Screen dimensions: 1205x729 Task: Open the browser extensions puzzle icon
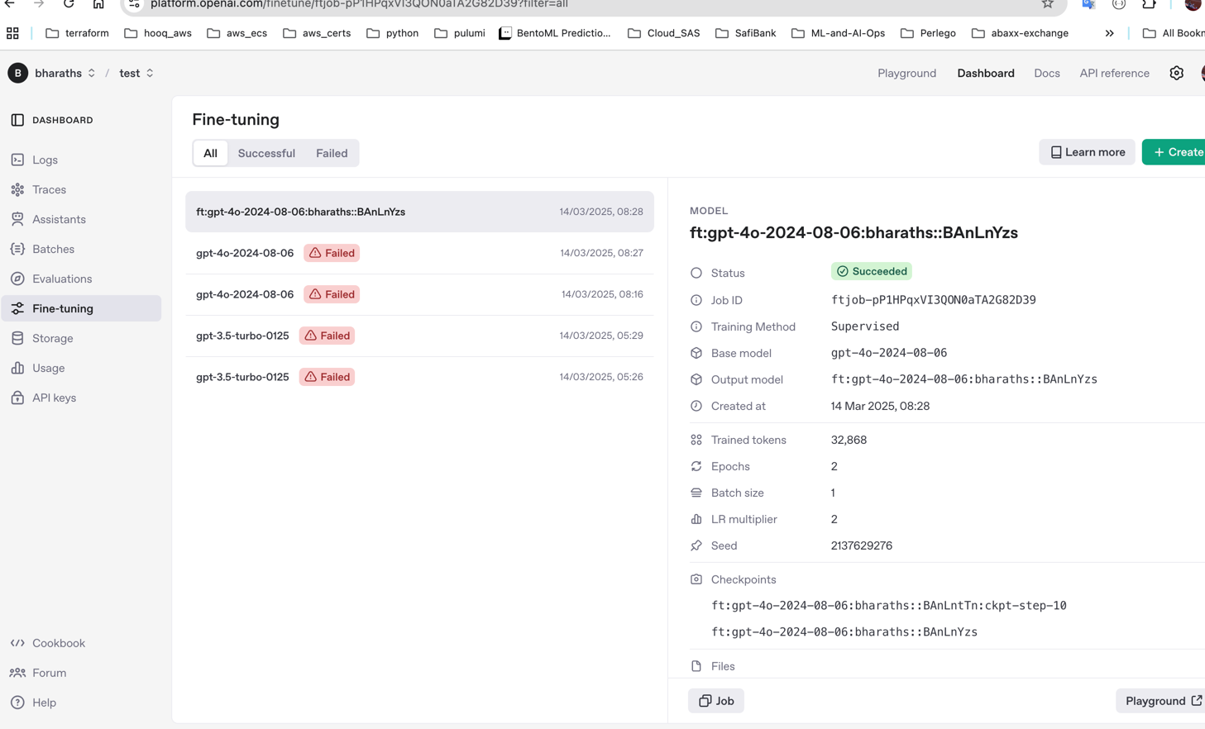(x=1149, y=4)
